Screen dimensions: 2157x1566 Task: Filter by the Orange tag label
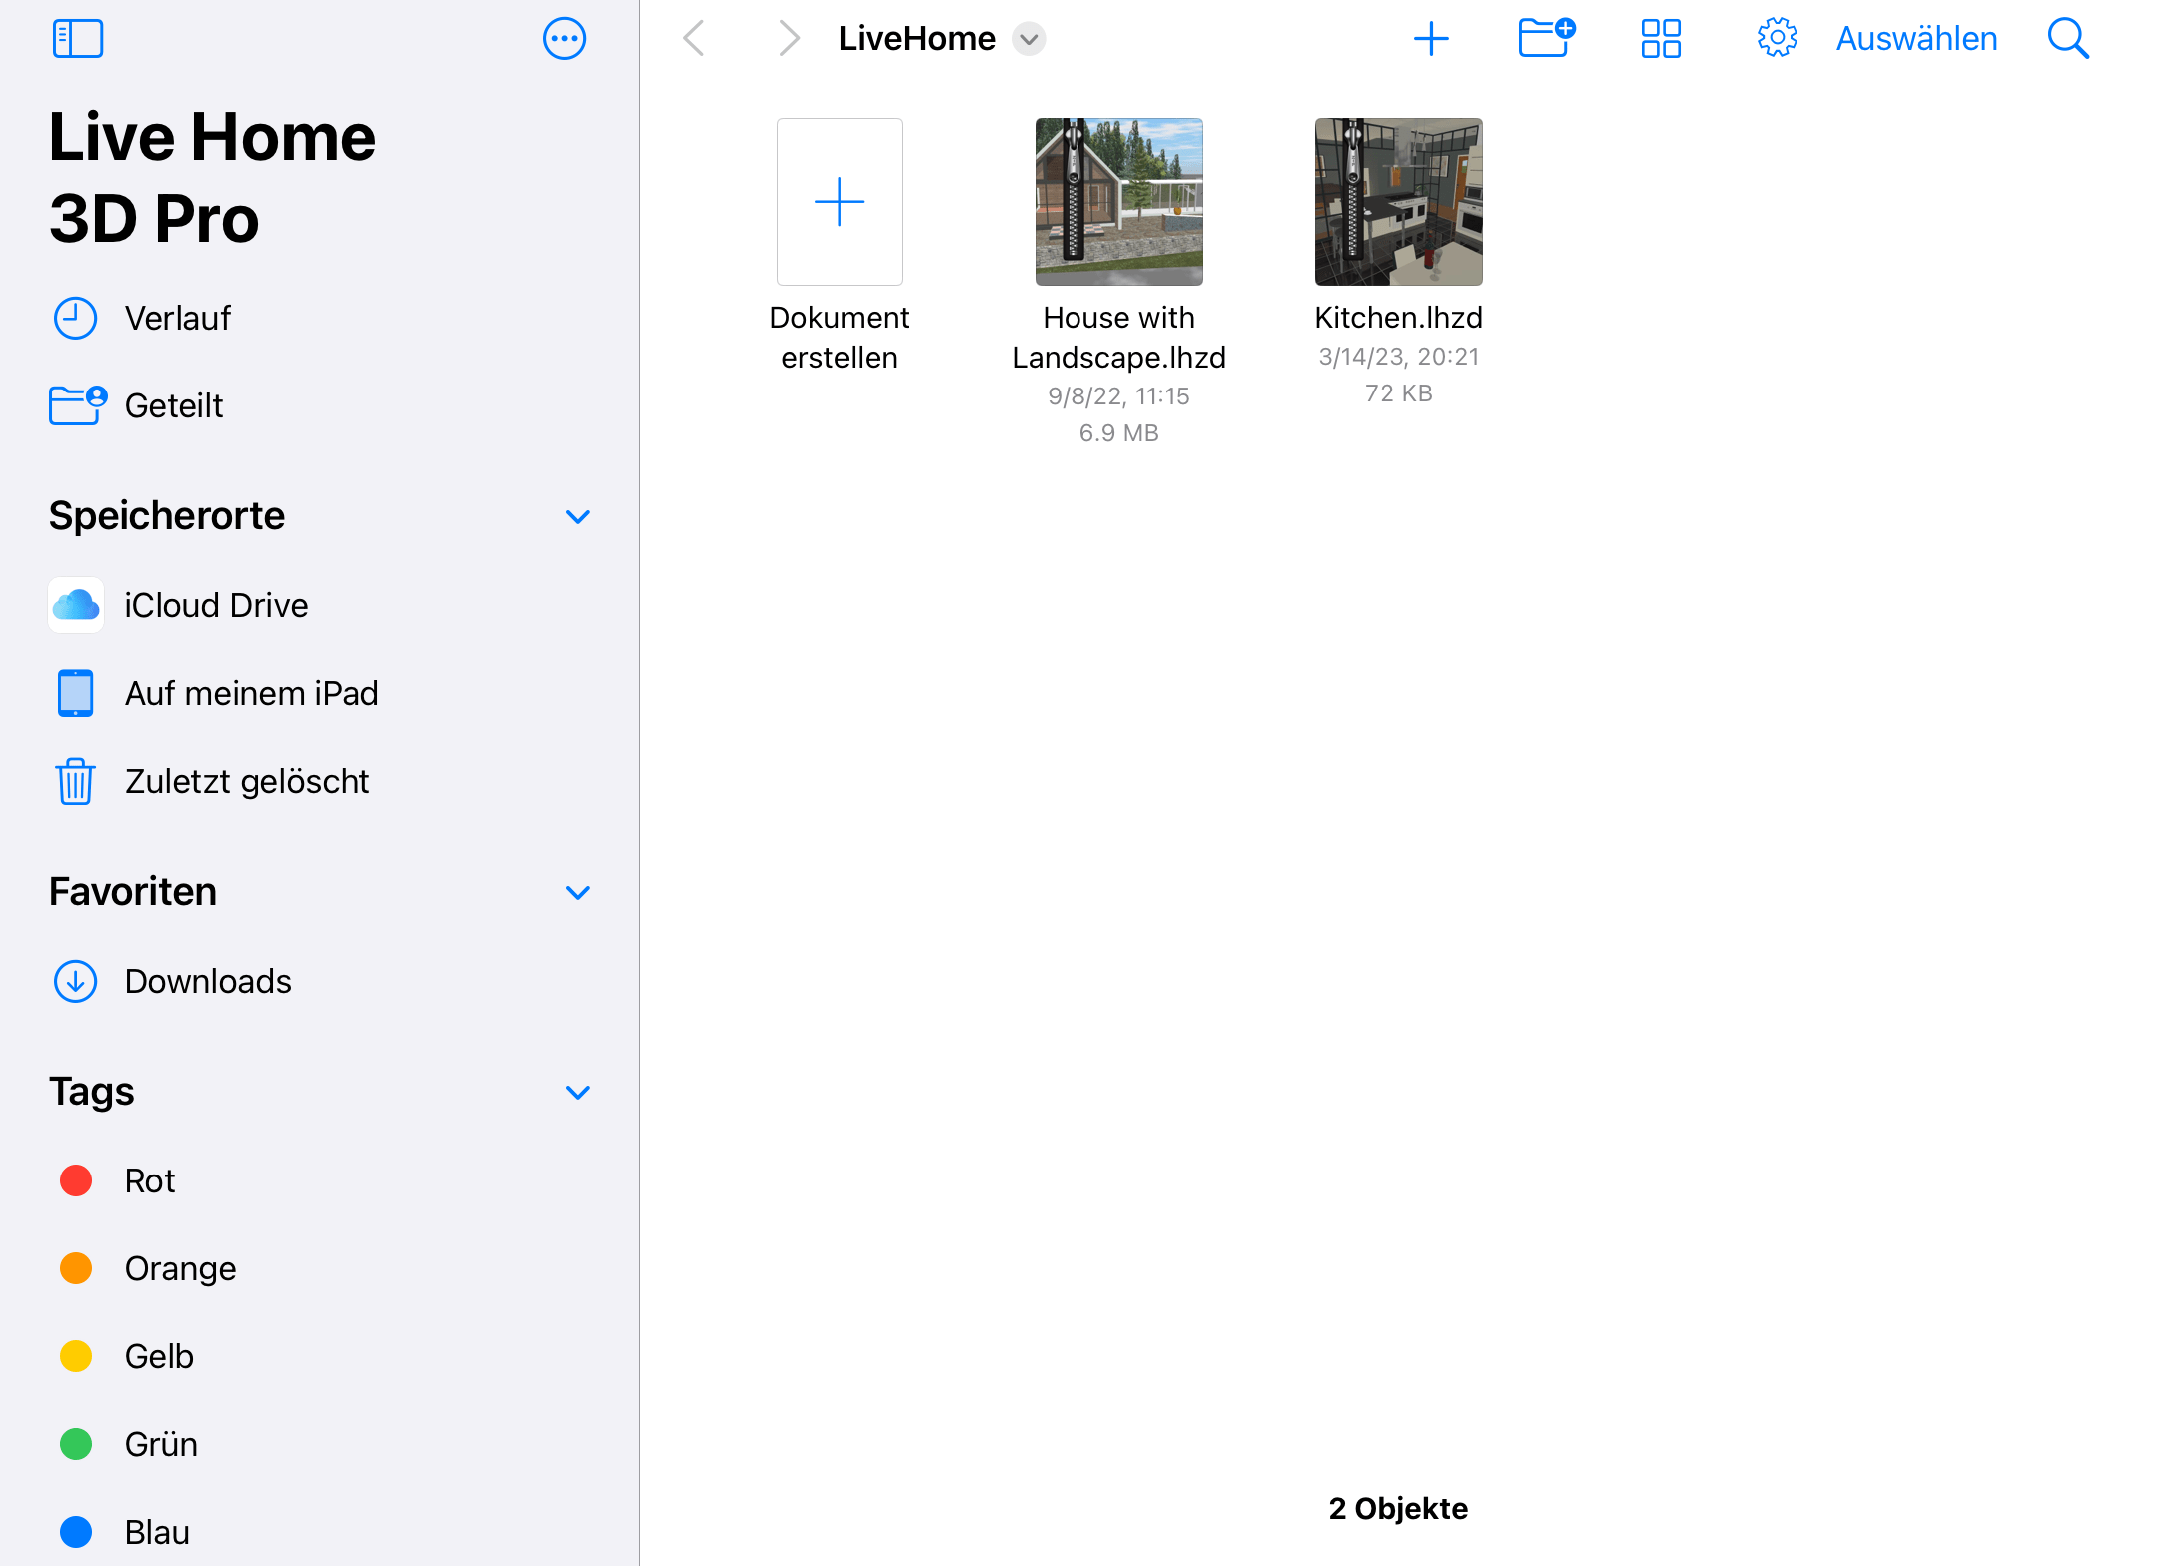(181, 1268)
